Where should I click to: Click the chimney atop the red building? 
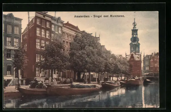[x=28, y=17]
